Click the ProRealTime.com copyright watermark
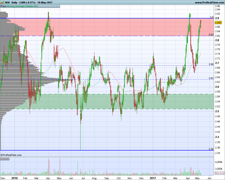The width and height of the screenshot is (225, 180). 11,155
